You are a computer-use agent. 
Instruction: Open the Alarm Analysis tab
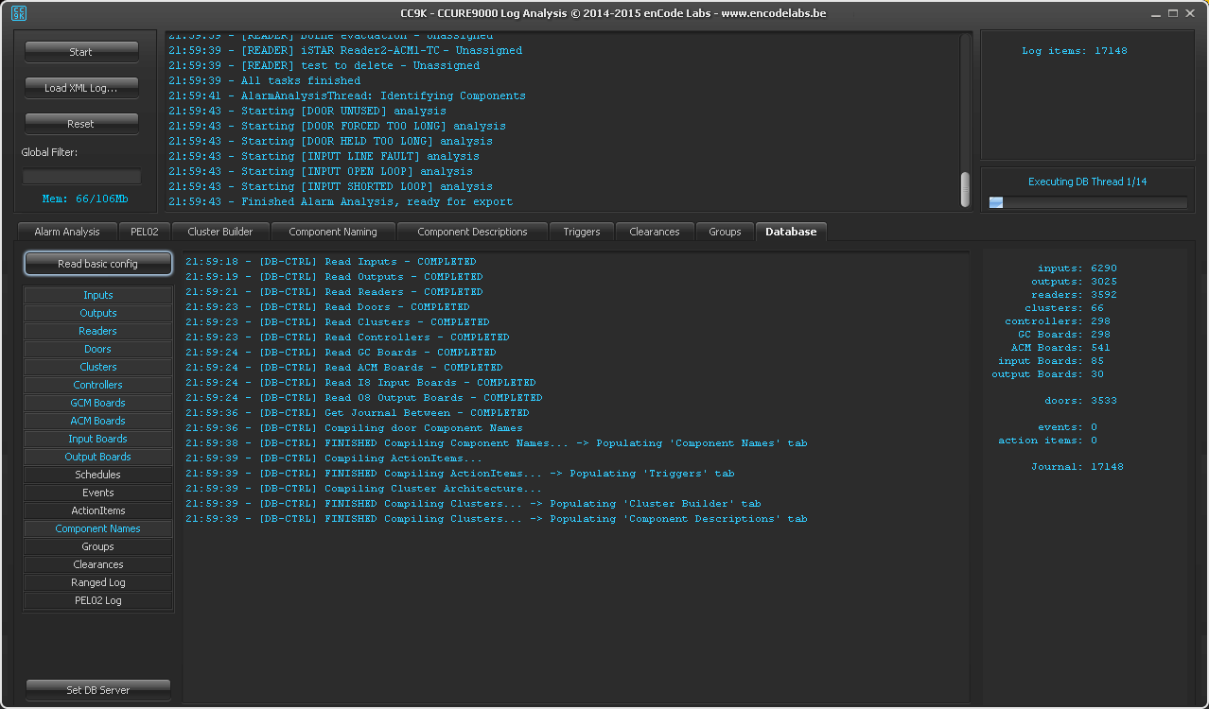66,232
